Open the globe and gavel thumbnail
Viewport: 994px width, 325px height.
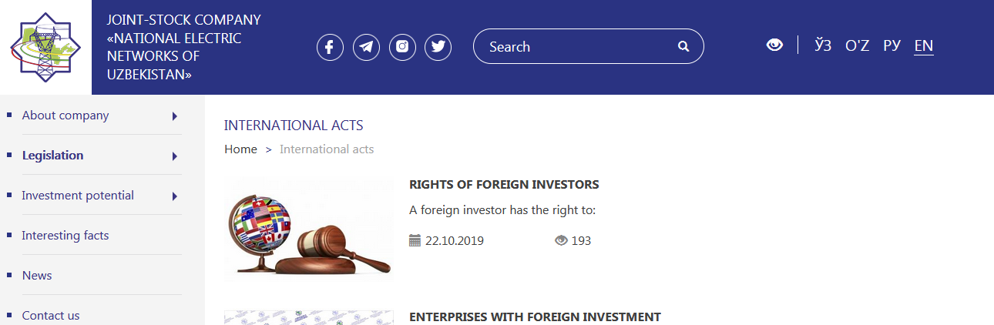pyautogui.click(x=309, y=230)
